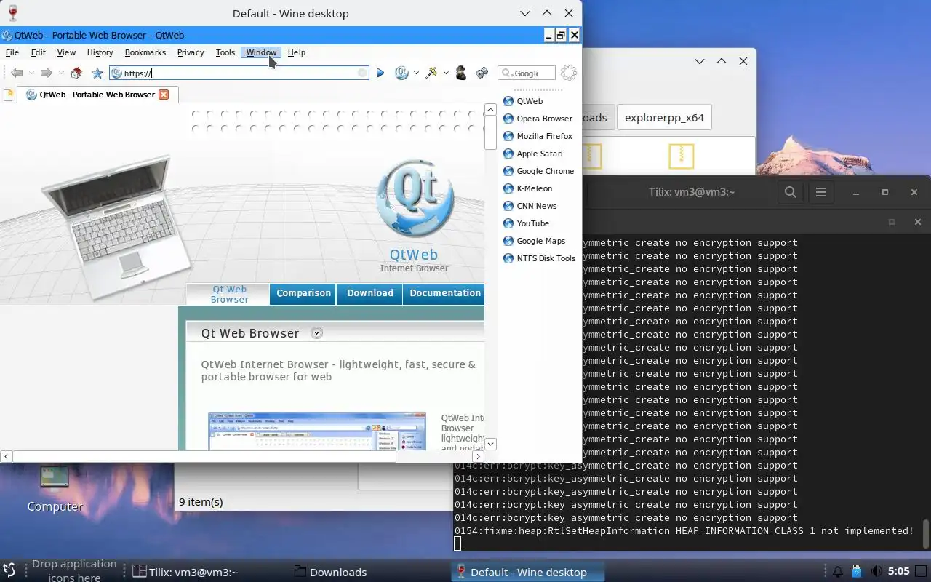
Task: Open the gears settings icon
Action: click(x=482, y=73)
